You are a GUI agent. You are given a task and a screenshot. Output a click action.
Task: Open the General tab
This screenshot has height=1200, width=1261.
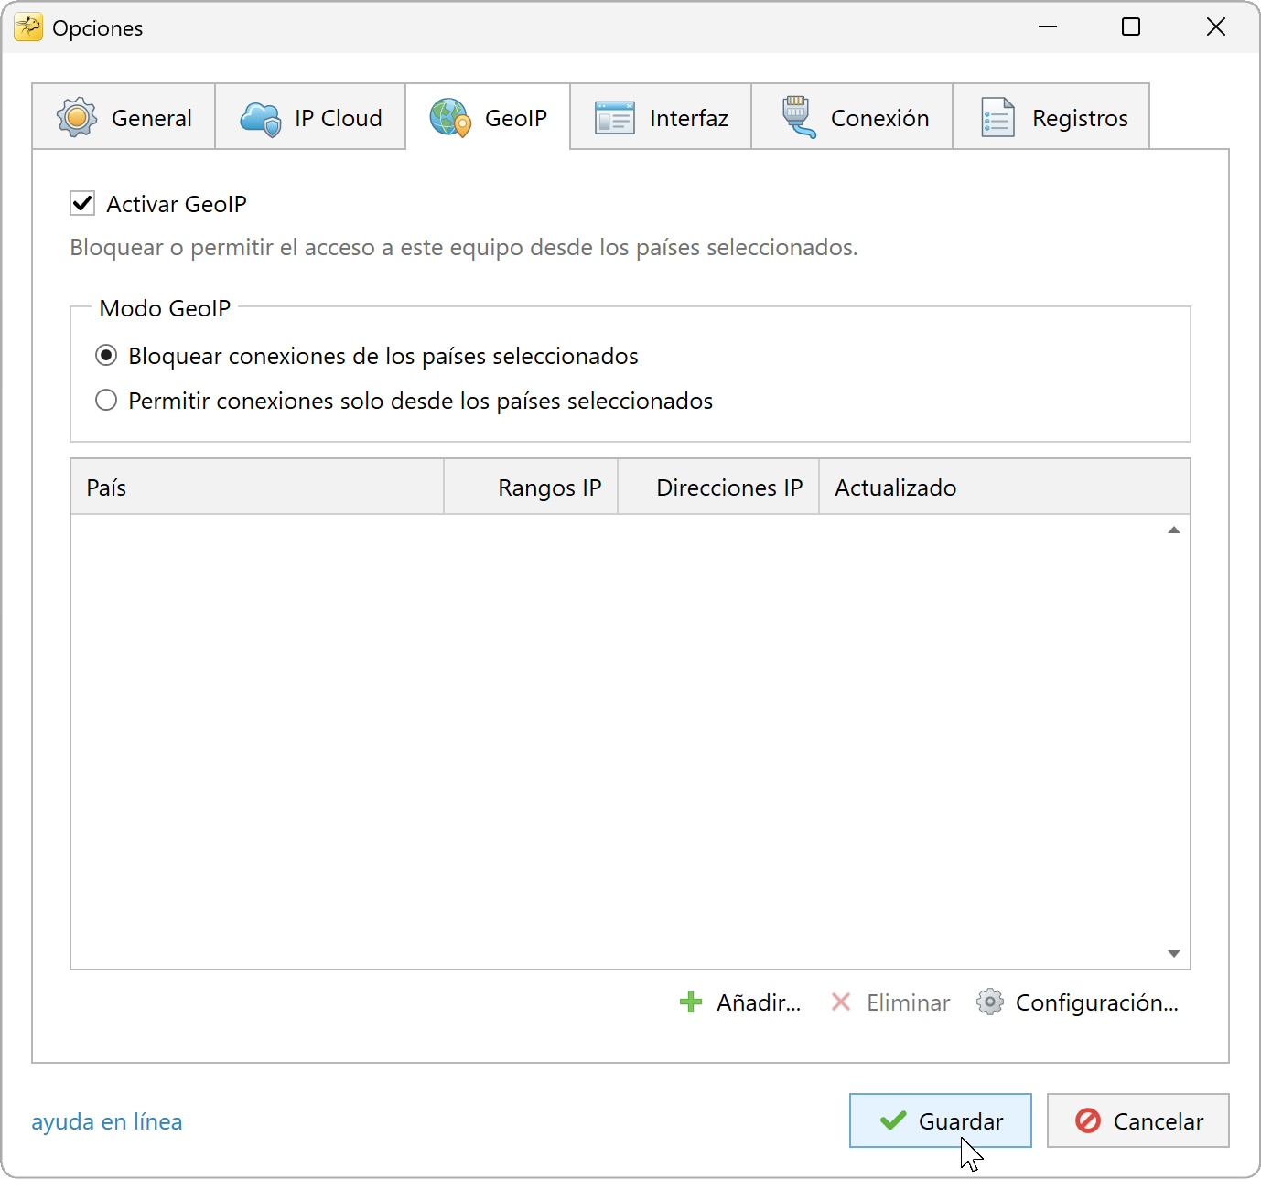(x=124, y=117)
